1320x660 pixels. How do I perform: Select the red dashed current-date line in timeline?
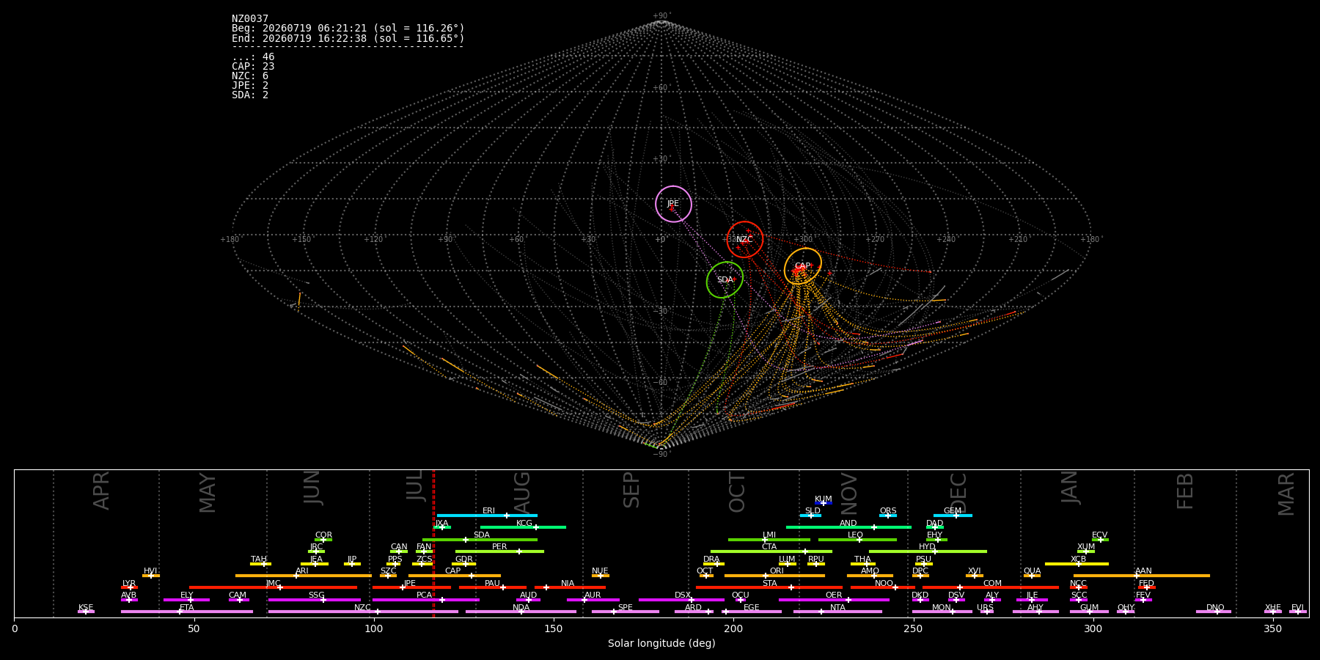(433, 543)
